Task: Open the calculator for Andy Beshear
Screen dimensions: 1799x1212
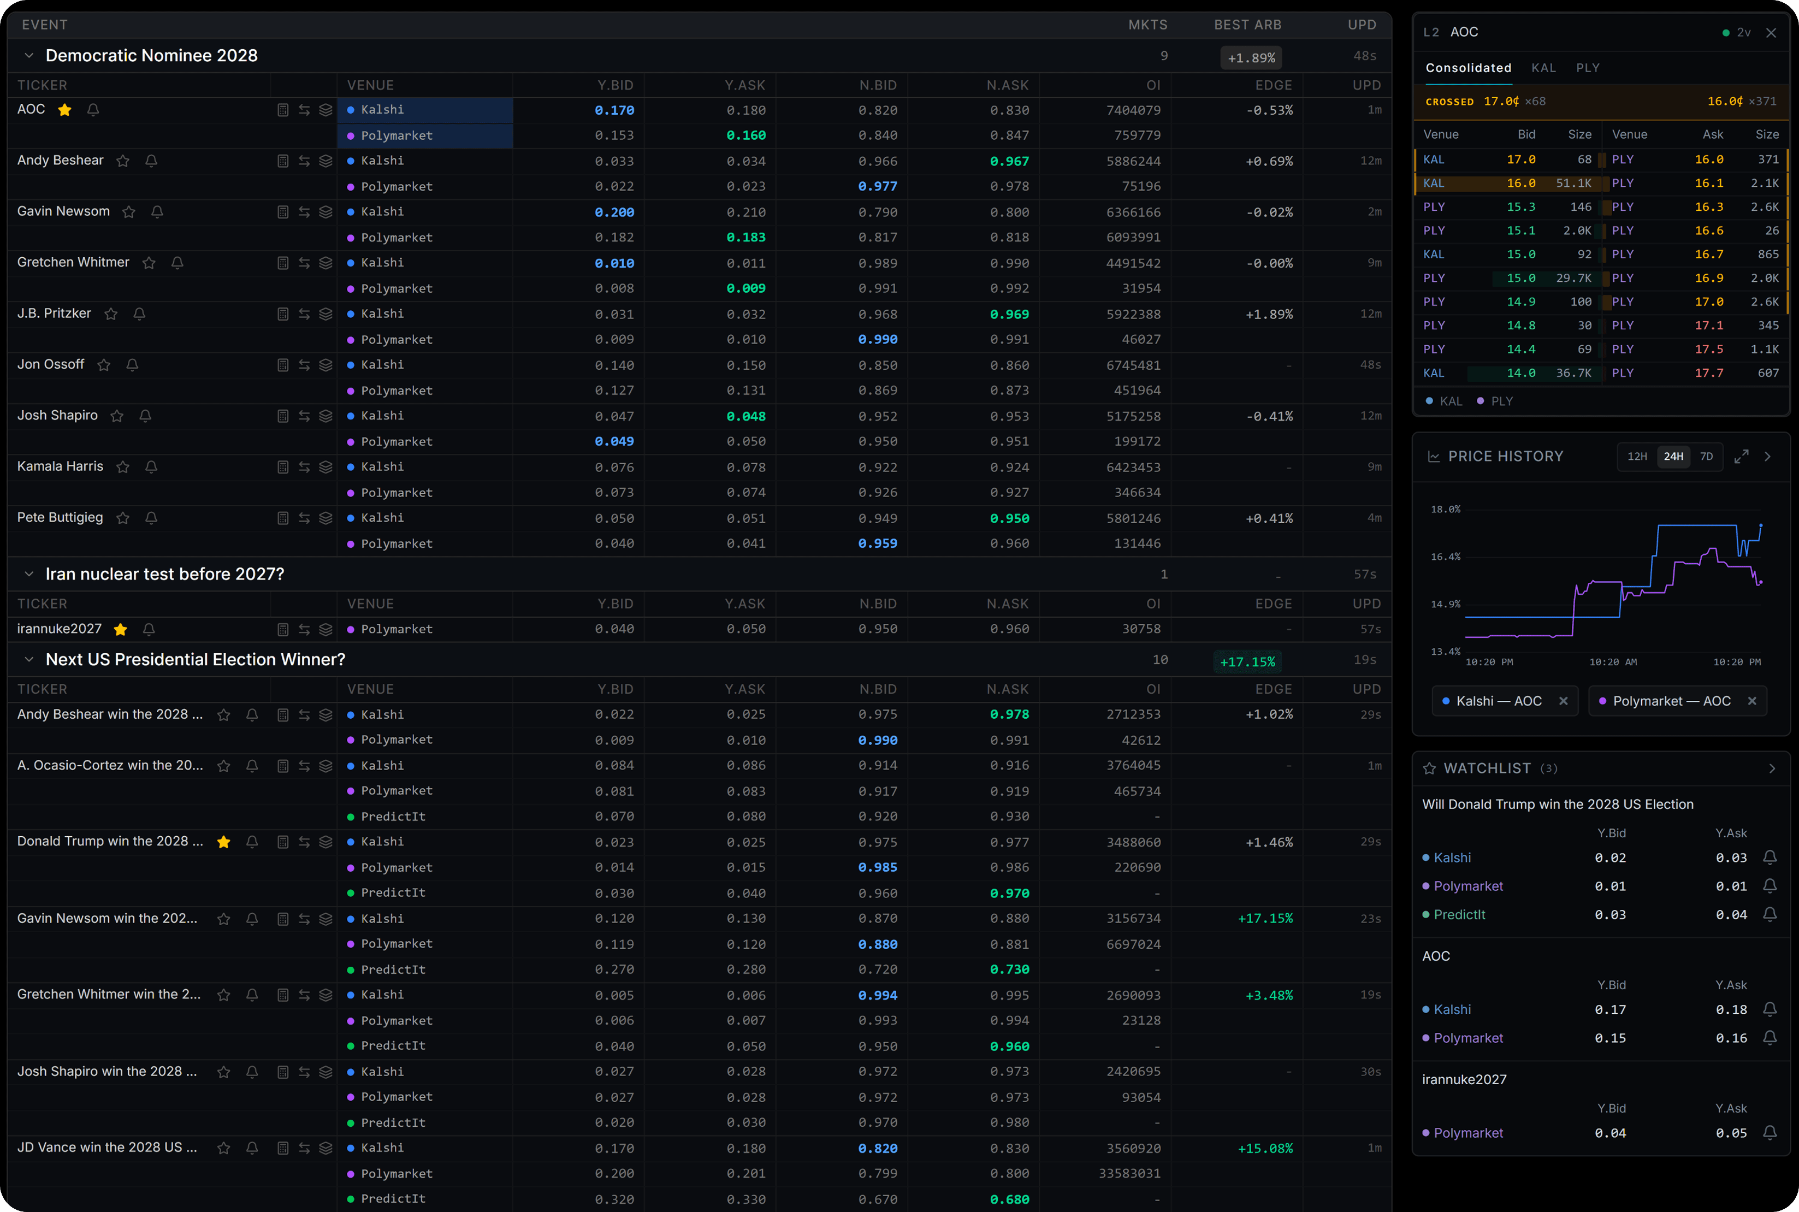Action: (283, 161)
